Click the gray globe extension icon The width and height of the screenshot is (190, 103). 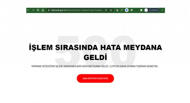132,10
